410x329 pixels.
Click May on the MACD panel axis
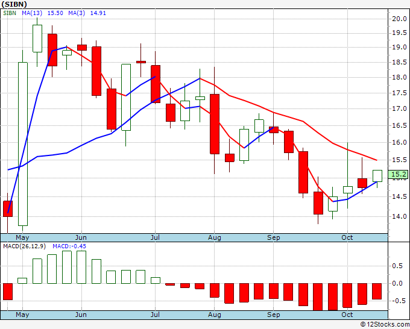pyautogui.click(x=22, y=315)
